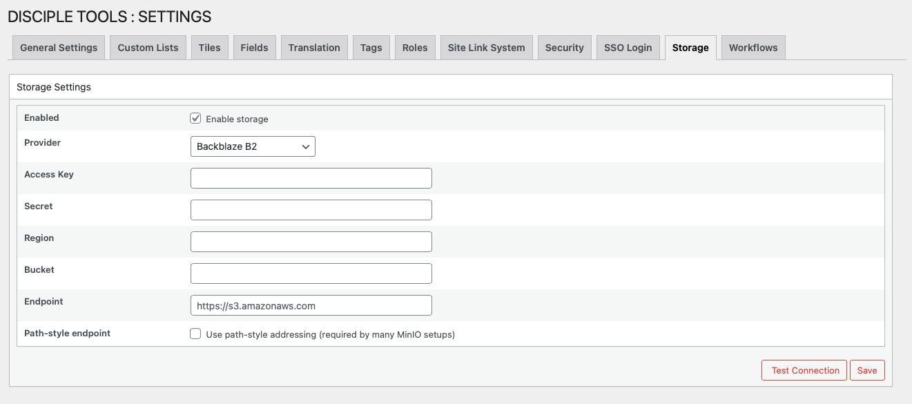Click the Bucket input field
The image size is (912, 404).
[x=311, y=273]
